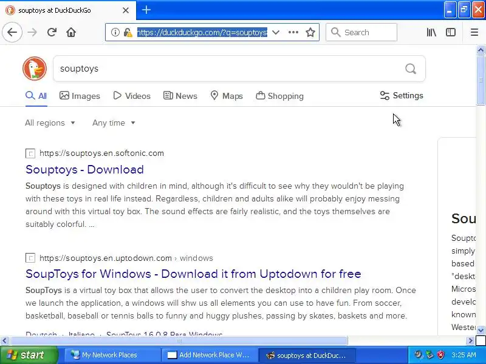The height and width of the screenshot is (364, 486).
Task: Click the horizontal scrollbar left arrow
Action: [x=4, y=340]
